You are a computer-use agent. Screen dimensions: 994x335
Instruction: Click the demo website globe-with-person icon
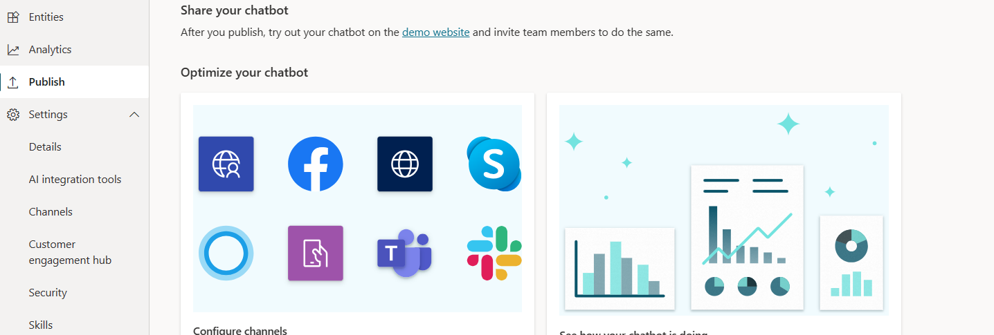pyautogui.click(x=226, y=164)
